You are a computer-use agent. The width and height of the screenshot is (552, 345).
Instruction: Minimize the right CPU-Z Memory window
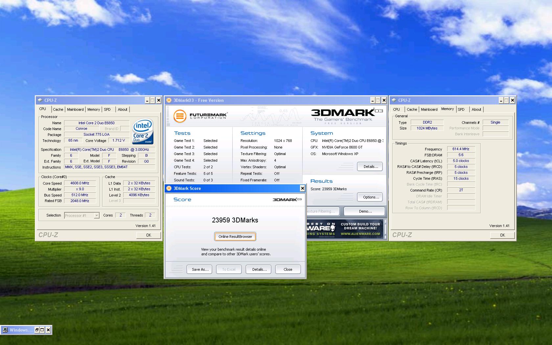click(x=501, y=100)
